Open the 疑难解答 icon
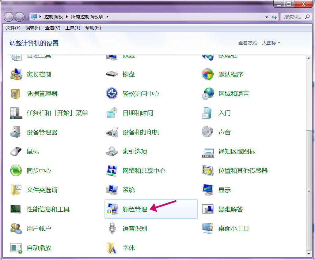315x260 pixels. coord(208,209)
